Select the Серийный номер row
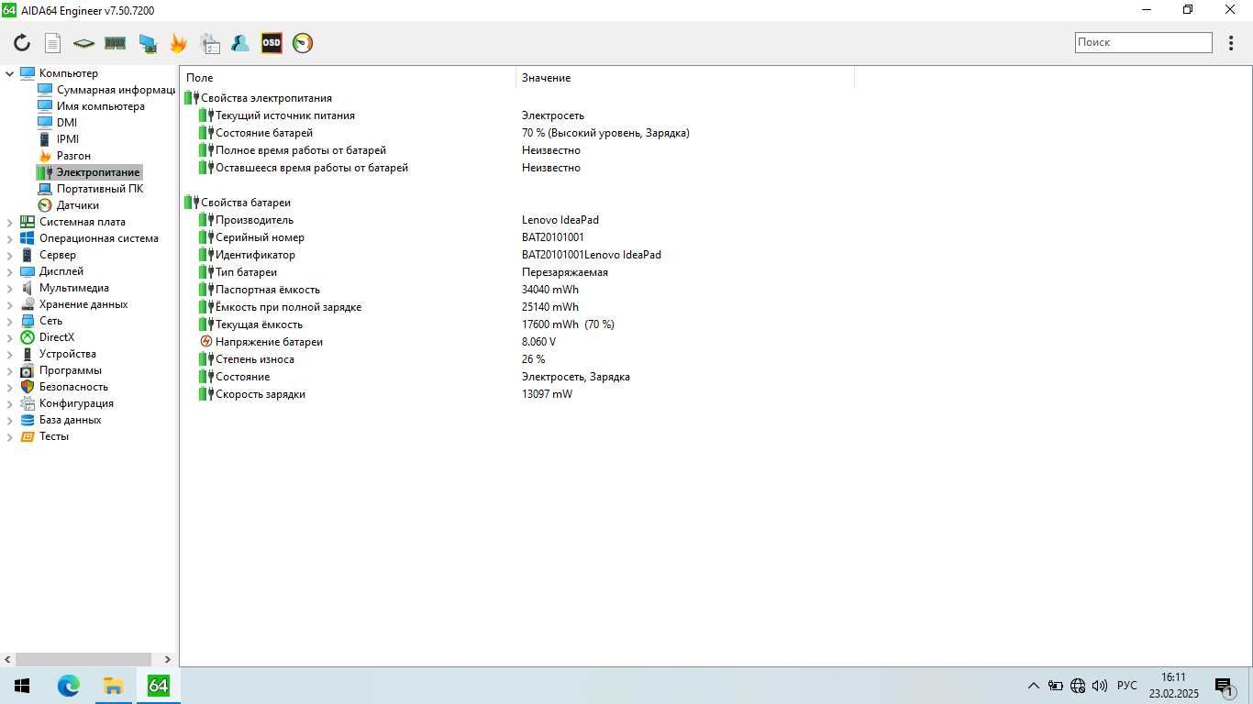This screenshot has height=704, width=1253. pyautogui.click(x=516, y=237)
